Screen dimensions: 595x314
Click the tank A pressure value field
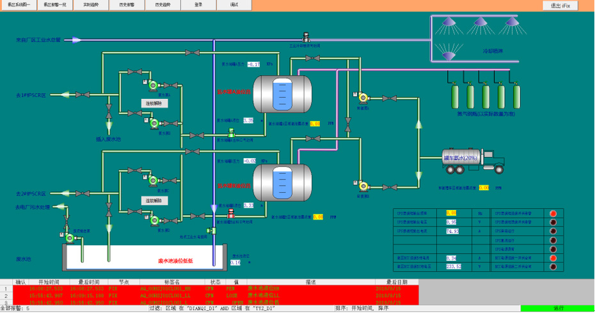pyautogui.click(x=254, y=65)
